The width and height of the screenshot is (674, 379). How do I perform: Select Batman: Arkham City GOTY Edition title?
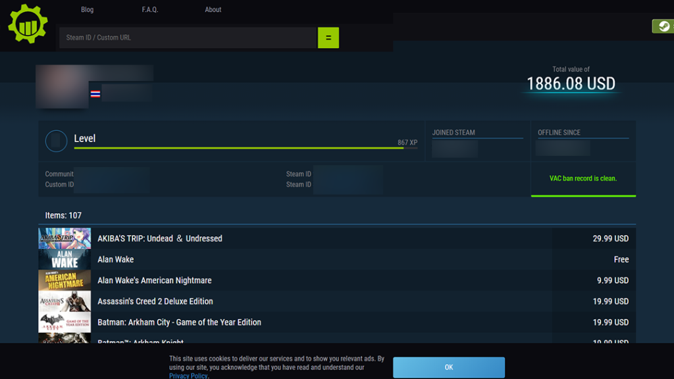tap(179, 322)
